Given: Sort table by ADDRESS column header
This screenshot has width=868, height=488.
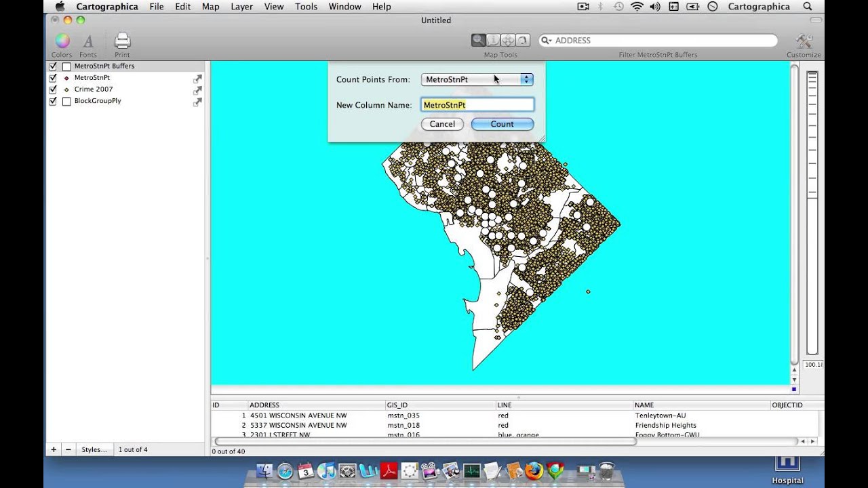Looking at the screenshot, I should click(316, 405).
